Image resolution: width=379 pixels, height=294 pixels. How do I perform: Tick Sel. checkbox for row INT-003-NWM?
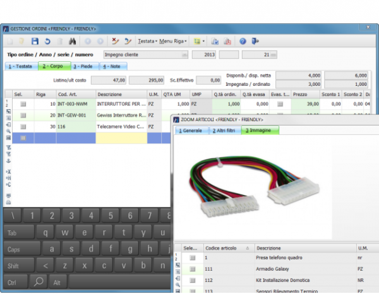pyautogui.click(x=23, y=103)
